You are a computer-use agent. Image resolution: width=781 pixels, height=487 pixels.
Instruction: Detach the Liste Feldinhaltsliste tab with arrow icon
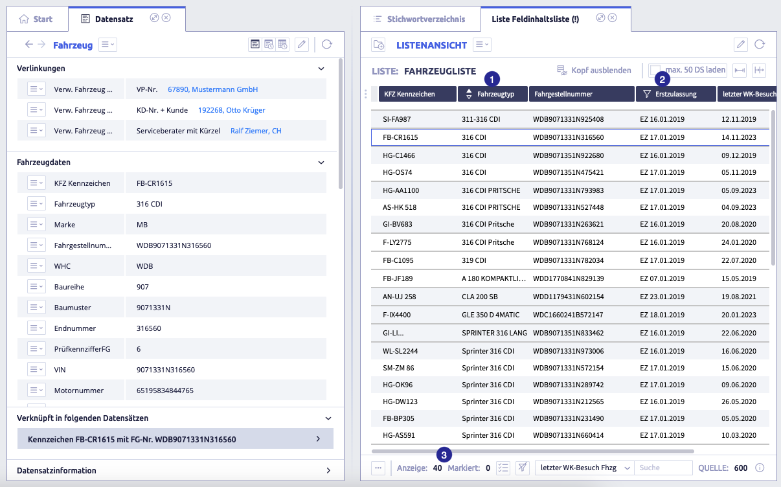[x=600, y=18]
